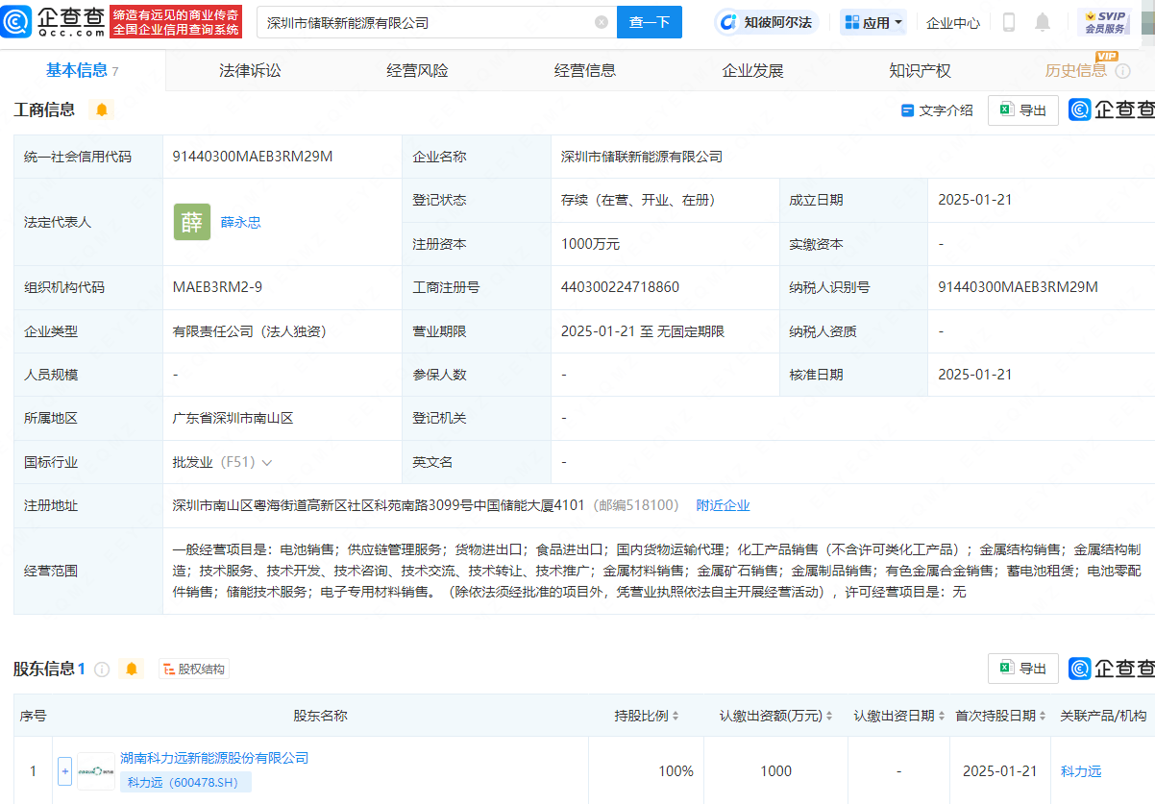The height and width of the screenshot is (804, 1155).
Task: Select credit code 91440300MAEB3RM29M in 统一社会信用代码 row
Action: click(x=253, y=157)
